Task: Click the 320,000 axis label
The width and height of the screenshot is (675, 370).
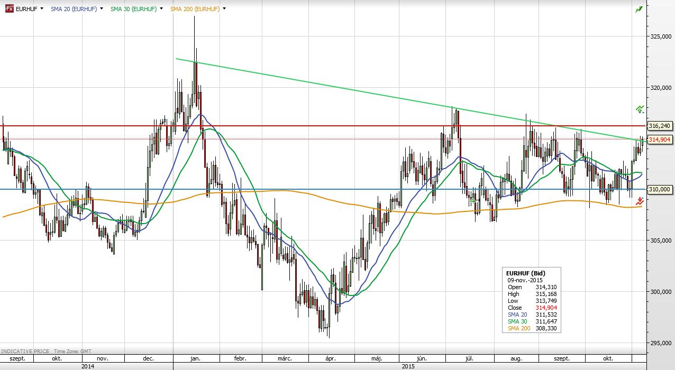Action: (x=661, y=88)
